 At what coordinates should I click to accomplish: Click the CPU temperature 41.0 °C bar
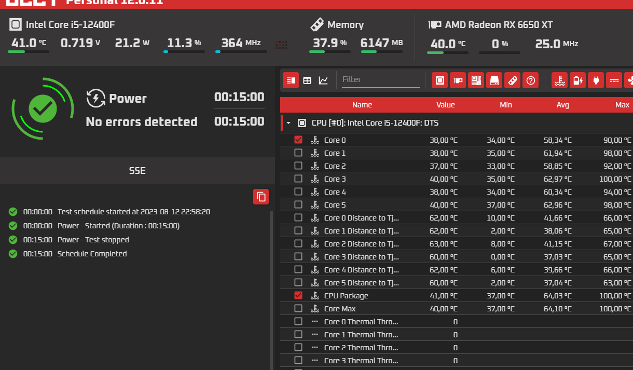point(29,51)
